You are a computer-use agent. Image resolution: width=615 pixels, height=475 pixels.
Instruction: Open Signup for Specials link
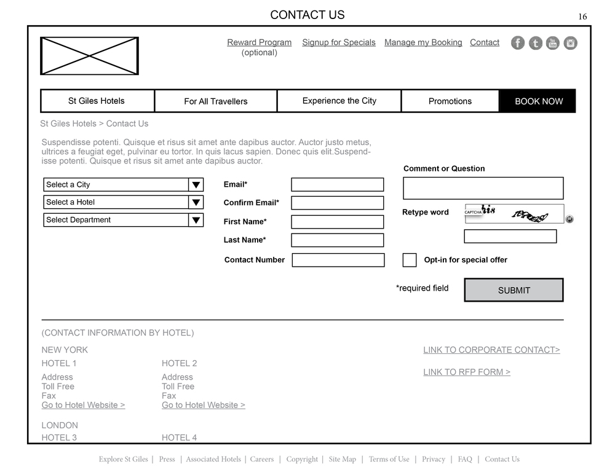(339, 42)
